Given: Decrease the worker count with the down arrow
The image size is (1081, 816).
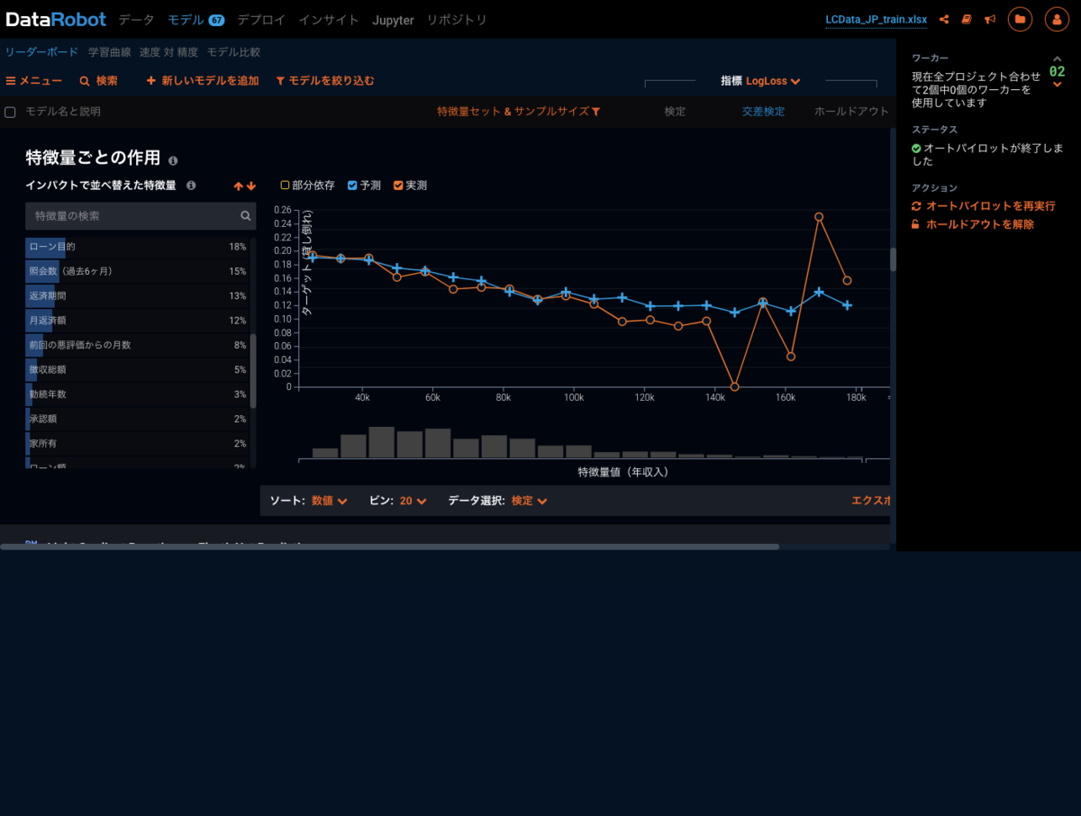Looking at the screenshot, I should [x=1058, y=85].
